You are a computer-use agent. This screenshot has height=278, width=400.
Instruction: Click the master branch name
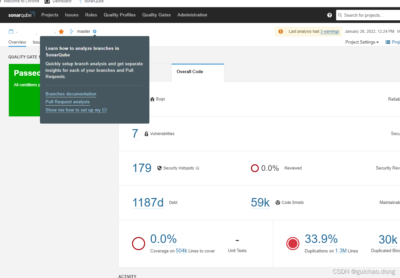tap(84, 31)
